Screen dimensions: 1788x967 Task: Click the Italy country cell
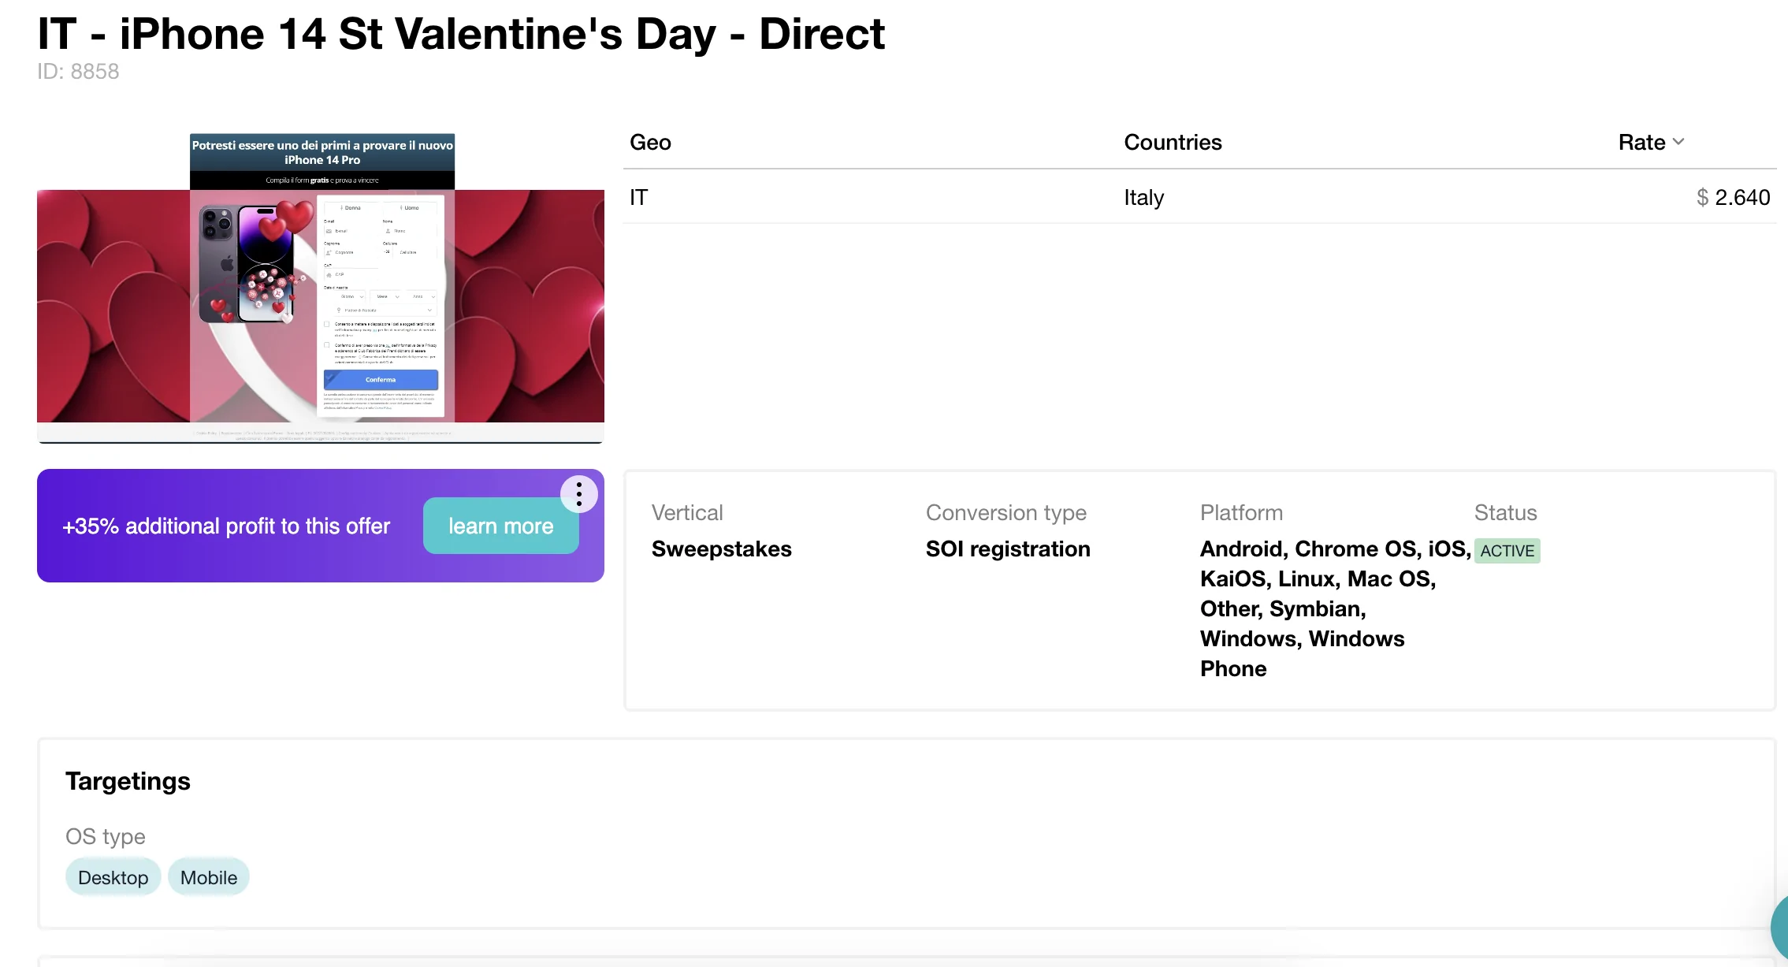1143,198
